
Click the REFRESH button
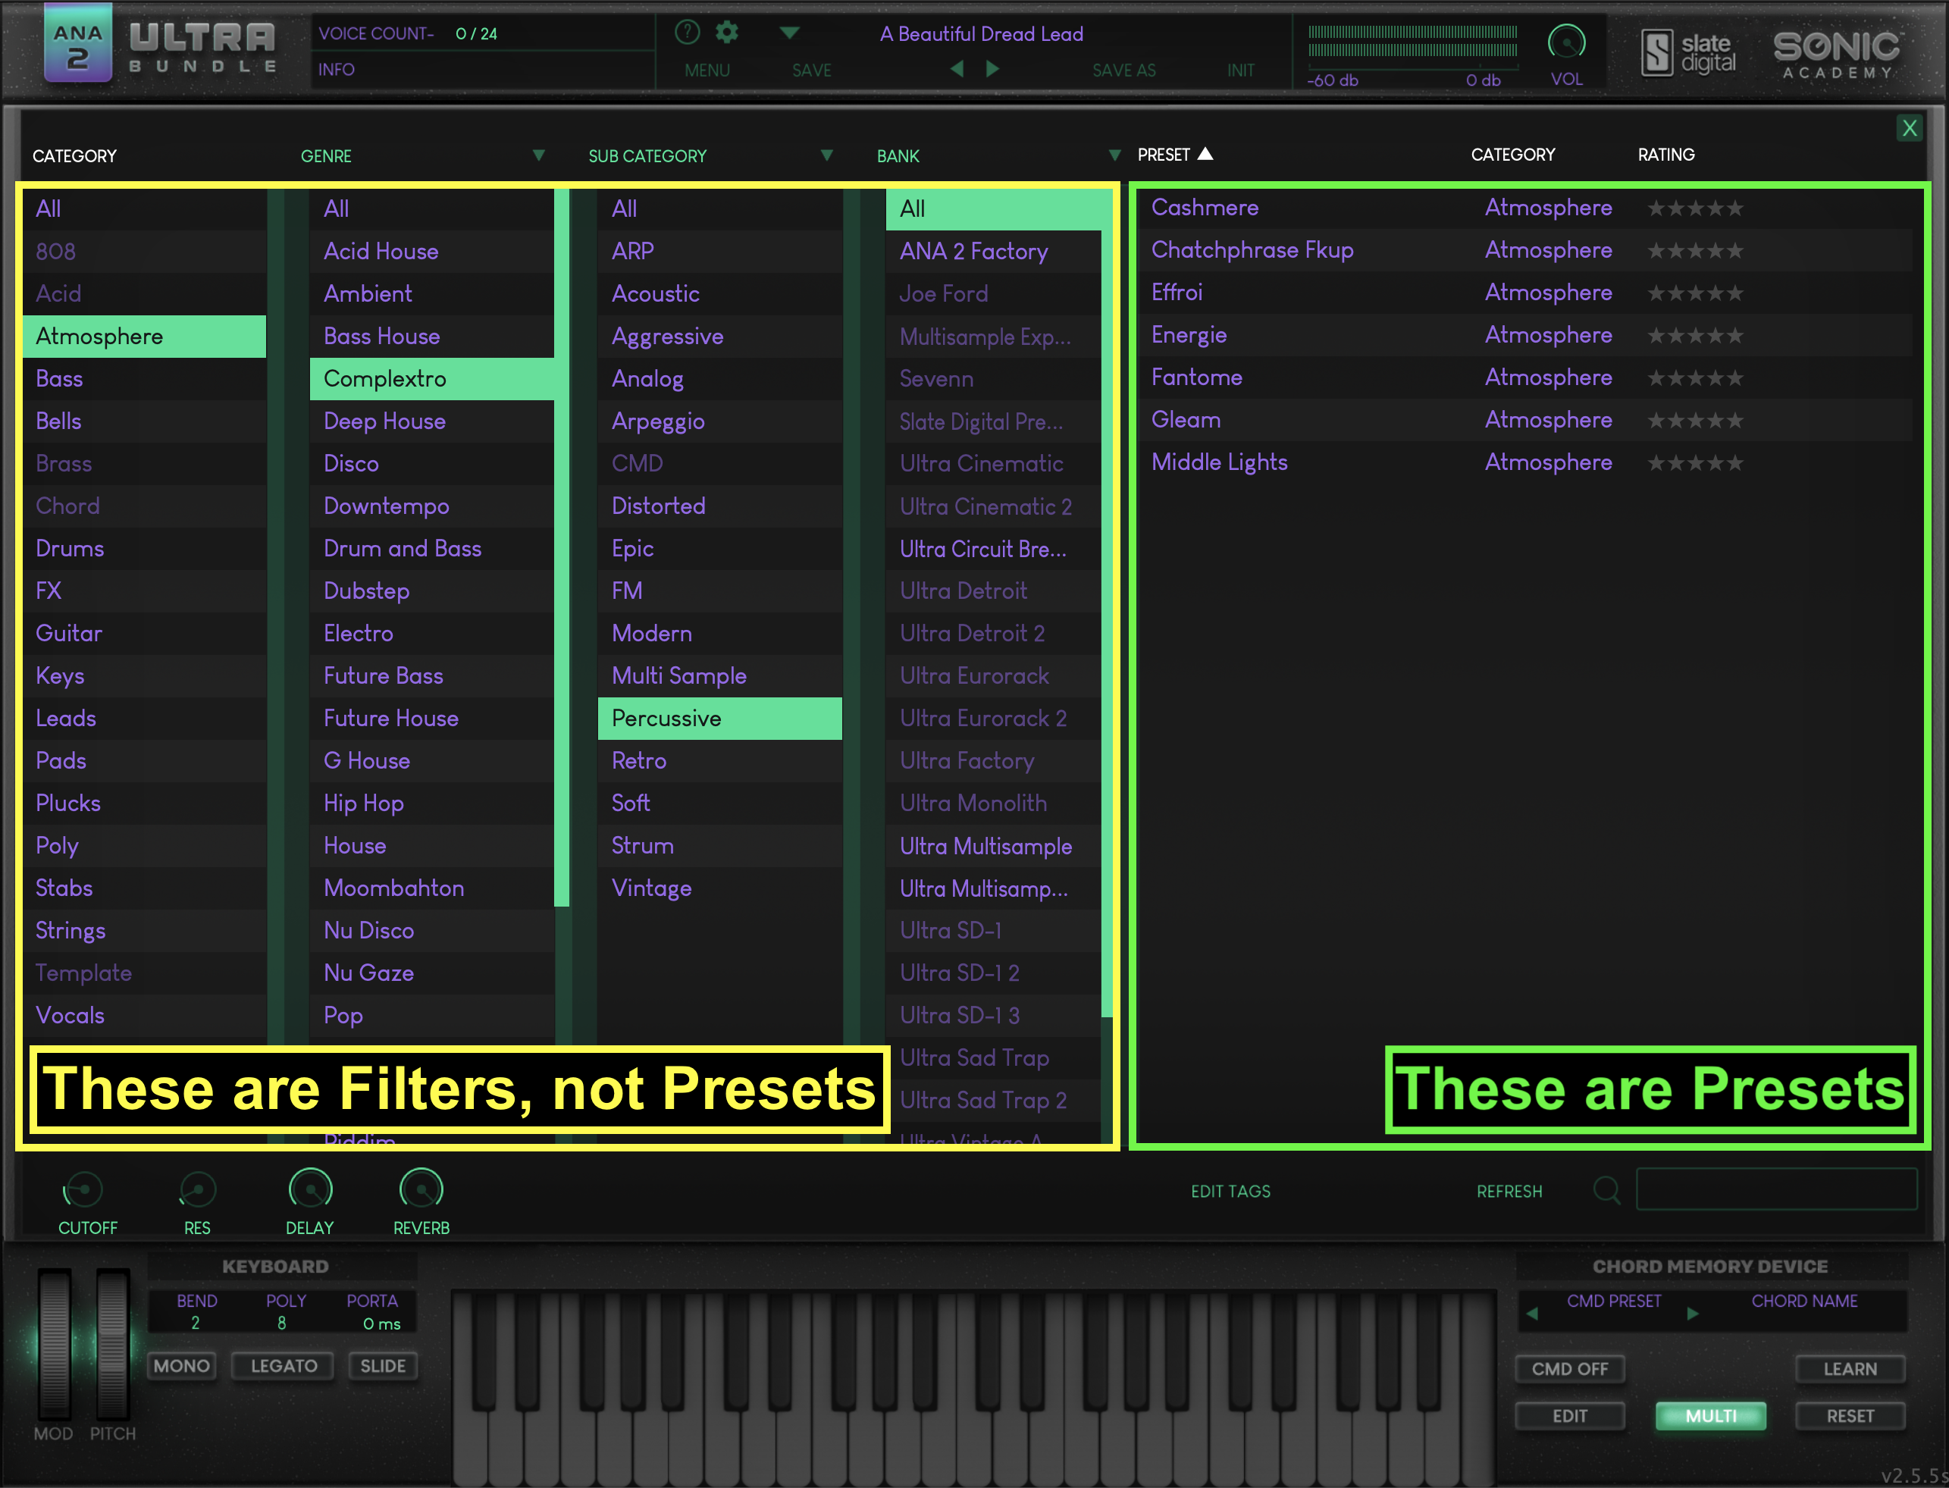[x=1509, y=1192]
